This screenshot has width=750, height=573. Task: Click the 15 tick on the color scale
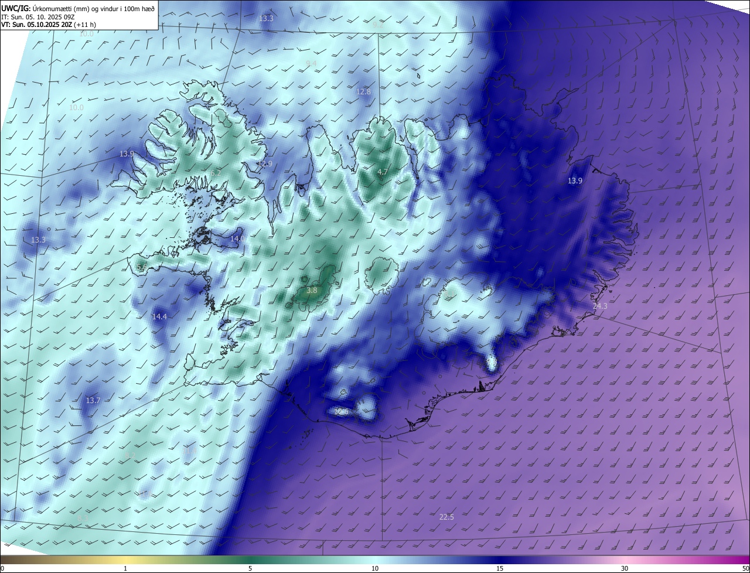pyautogui.click(x=500, y=568)
